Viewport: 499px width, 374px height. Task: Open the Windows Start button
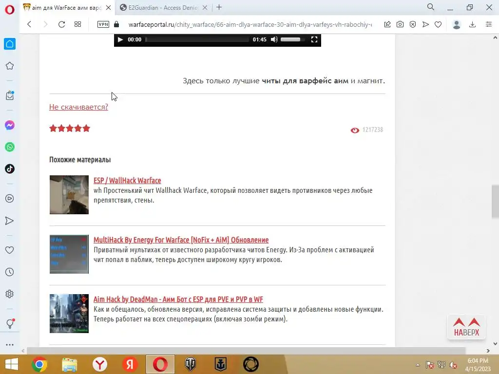(x=12, y=364)
